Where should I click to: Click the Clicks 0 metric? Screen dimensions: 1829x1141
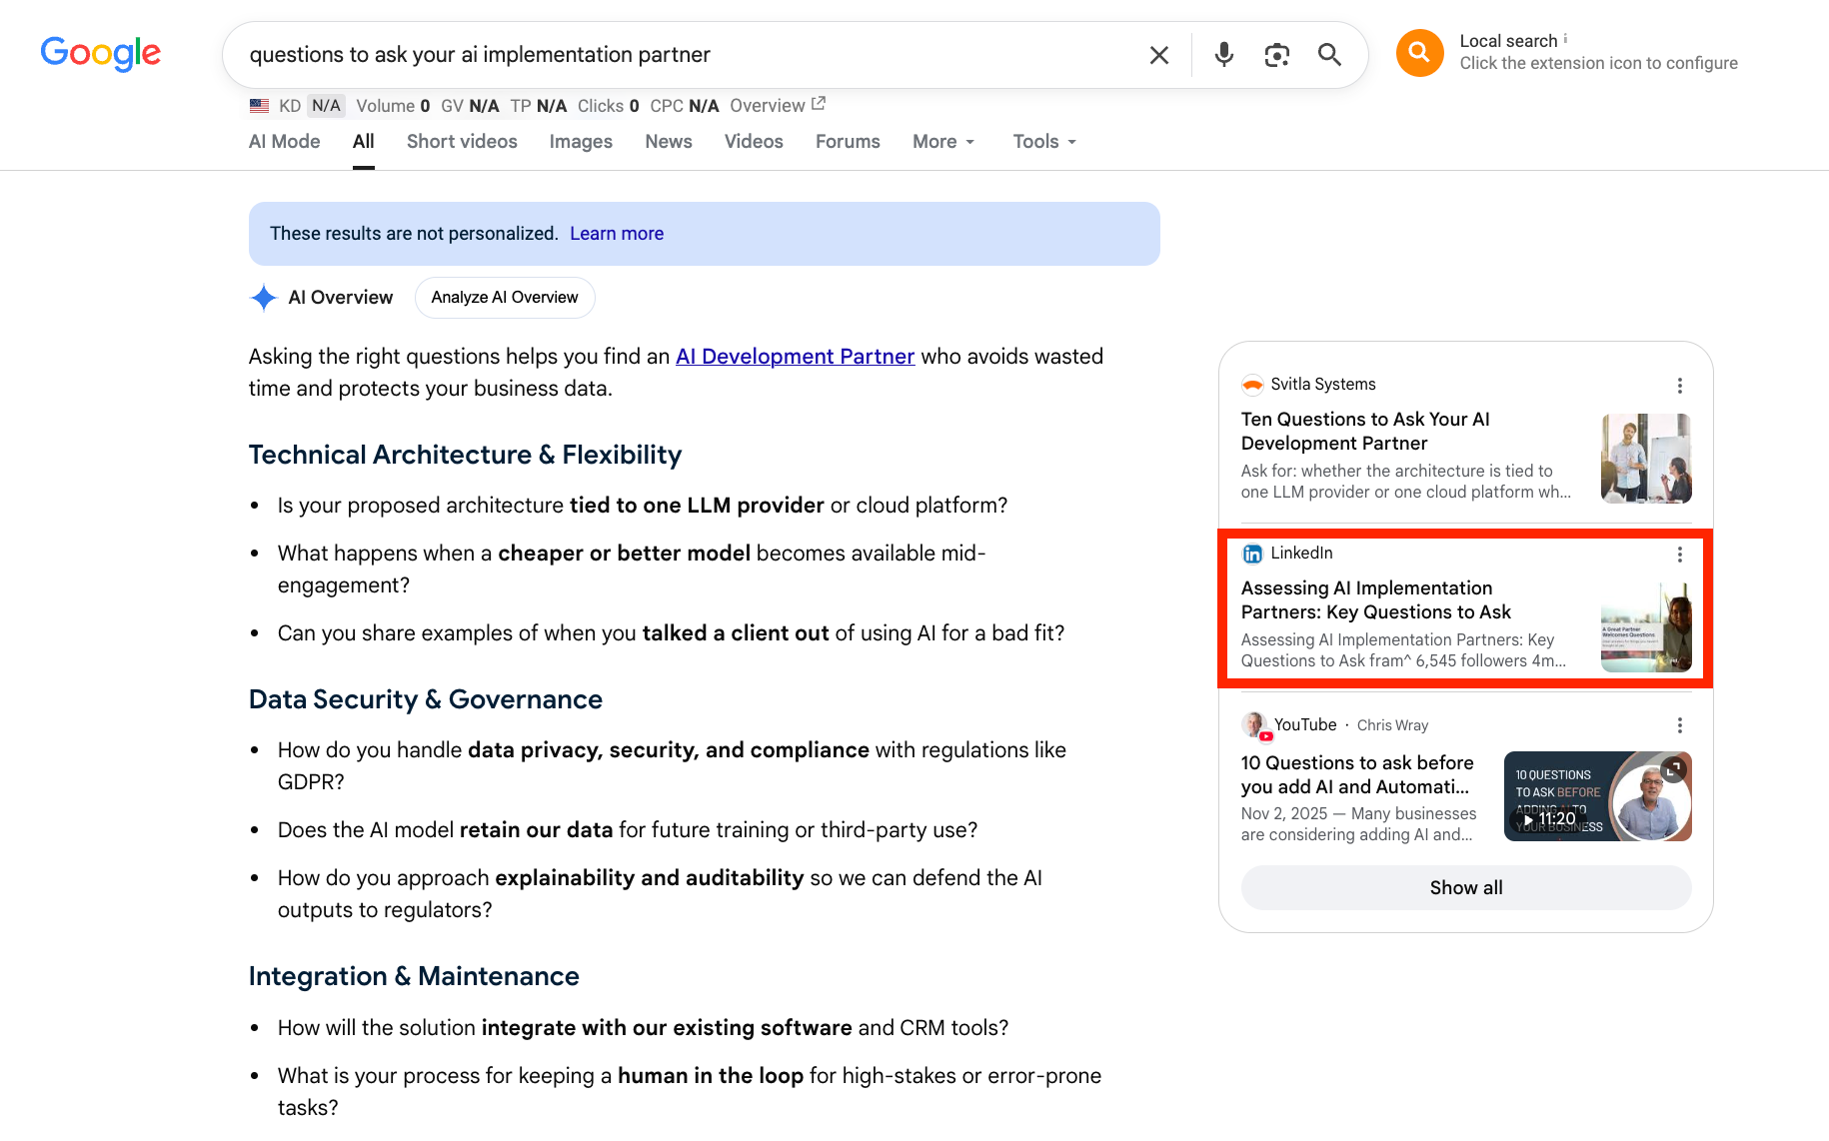pyautogui.click(x=609, y=106)
